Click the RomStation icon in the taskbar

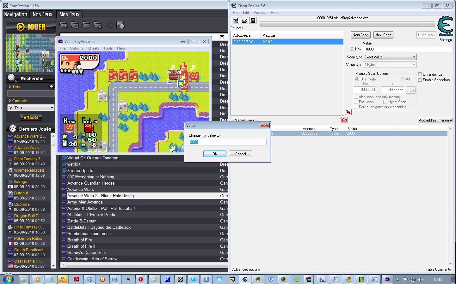point(180,279)
